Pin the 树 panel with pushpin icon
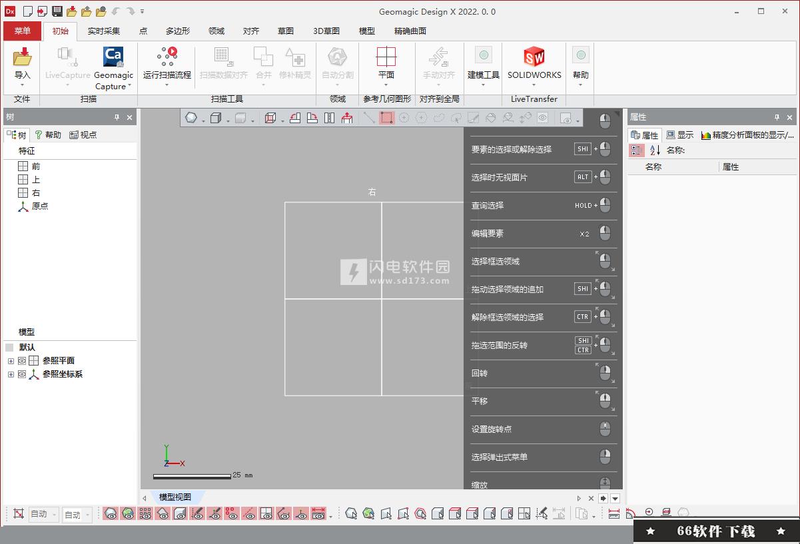800x544 pixels. (x=117, y=117)
